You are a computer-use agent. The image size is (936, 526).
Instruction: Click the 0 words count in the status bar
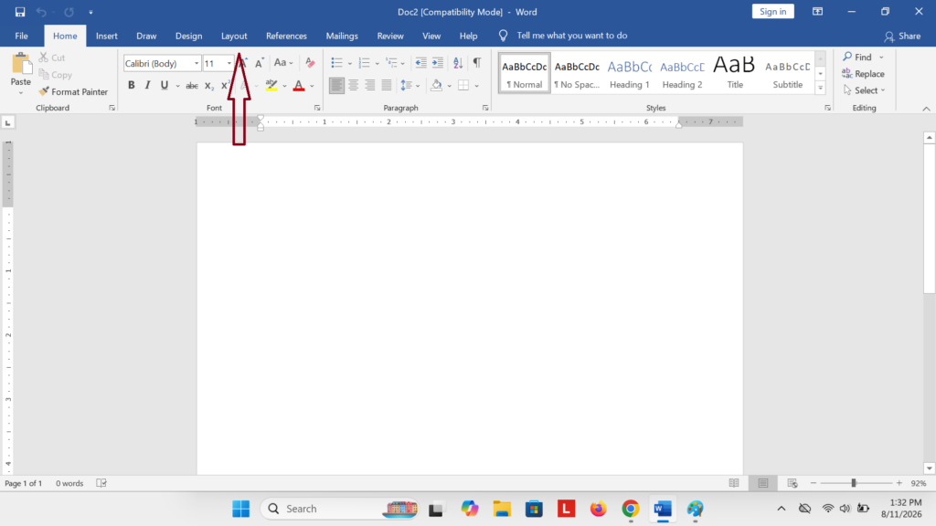(x=69, y=483)
